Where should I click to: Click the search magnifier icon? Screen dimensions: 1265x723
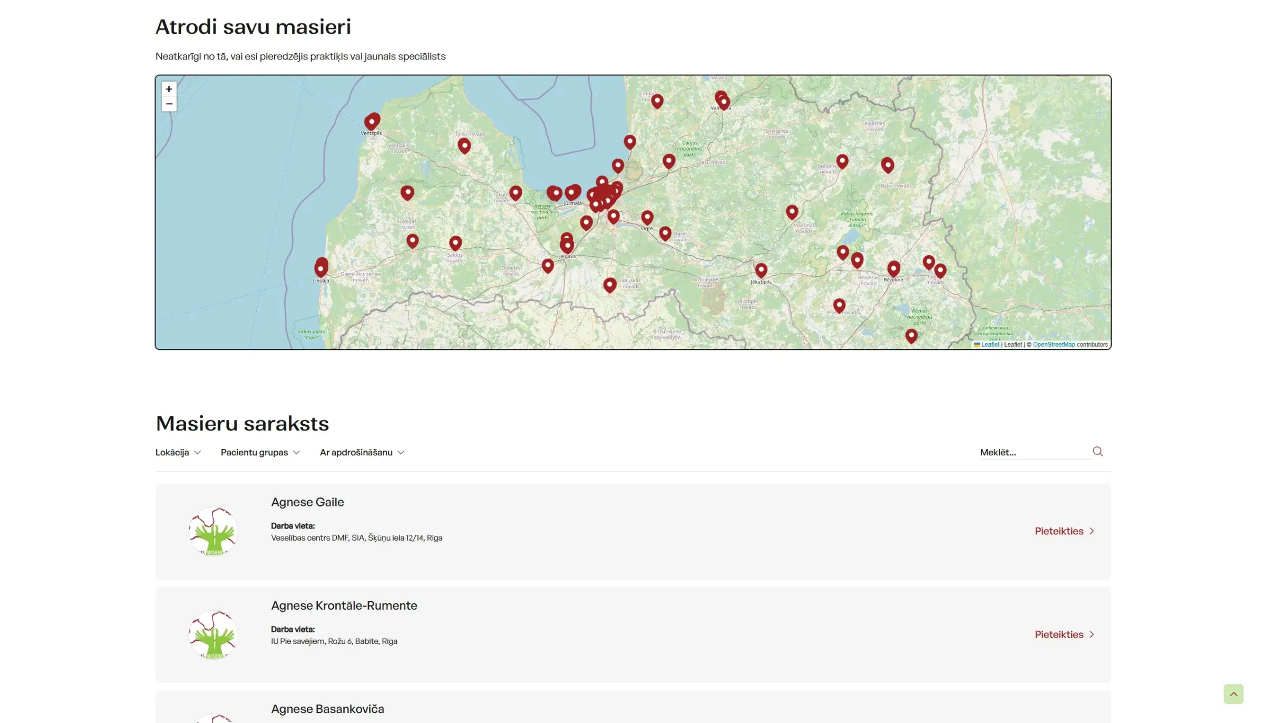click(x=1097, y=452)
